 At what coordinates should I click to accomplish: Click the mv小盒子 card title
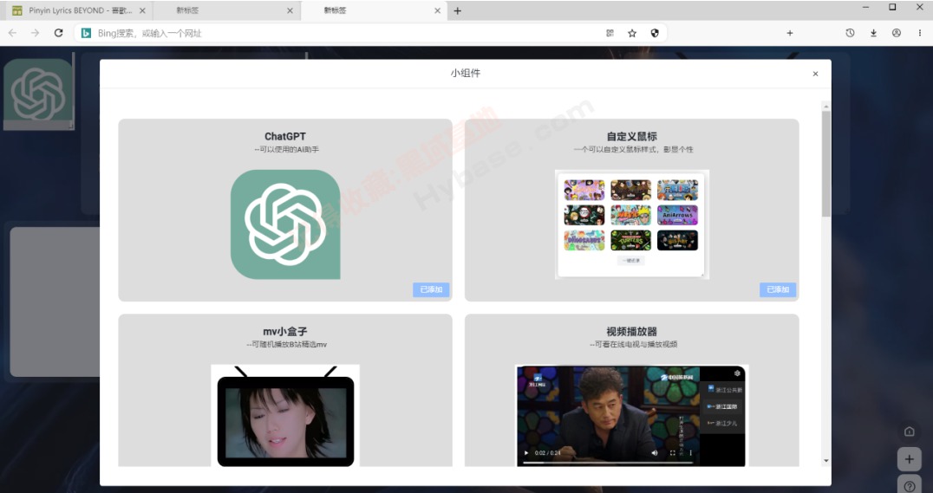[285, 331]
